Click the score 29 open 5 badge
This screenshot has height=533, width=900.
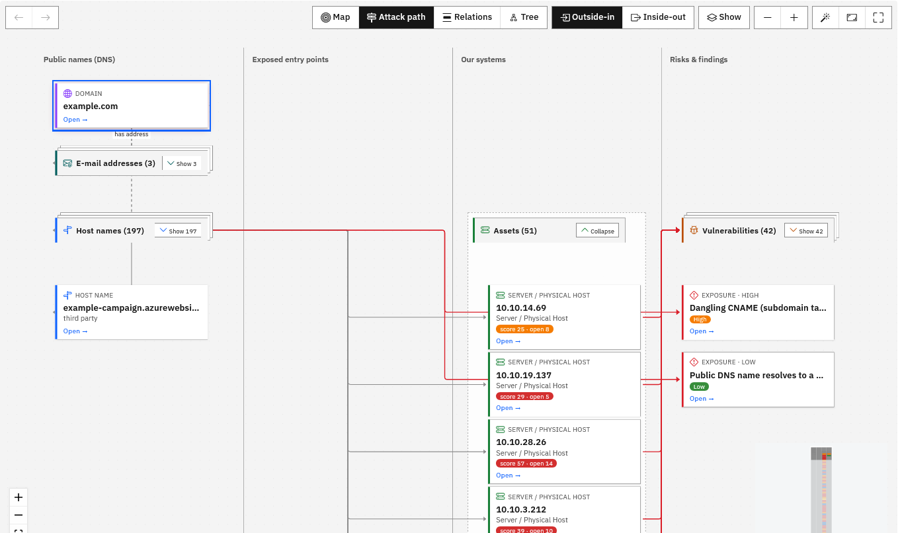pyautogui.click(x=524, y=397)
